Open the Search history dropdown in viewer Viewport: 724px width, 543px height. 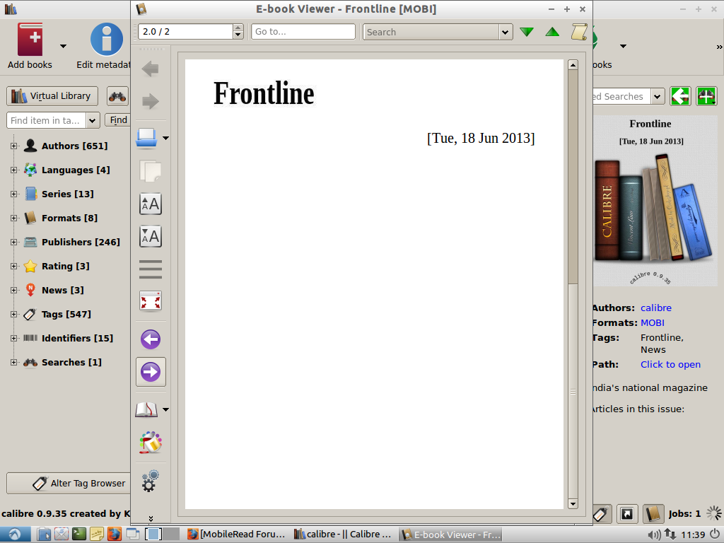point(505,32)
